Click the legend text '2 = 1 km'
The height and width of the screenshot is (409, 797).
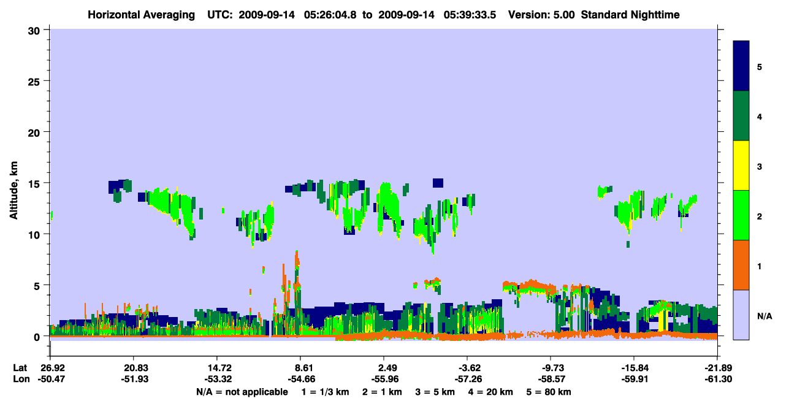pyautogui.click(x=382, y=391)
